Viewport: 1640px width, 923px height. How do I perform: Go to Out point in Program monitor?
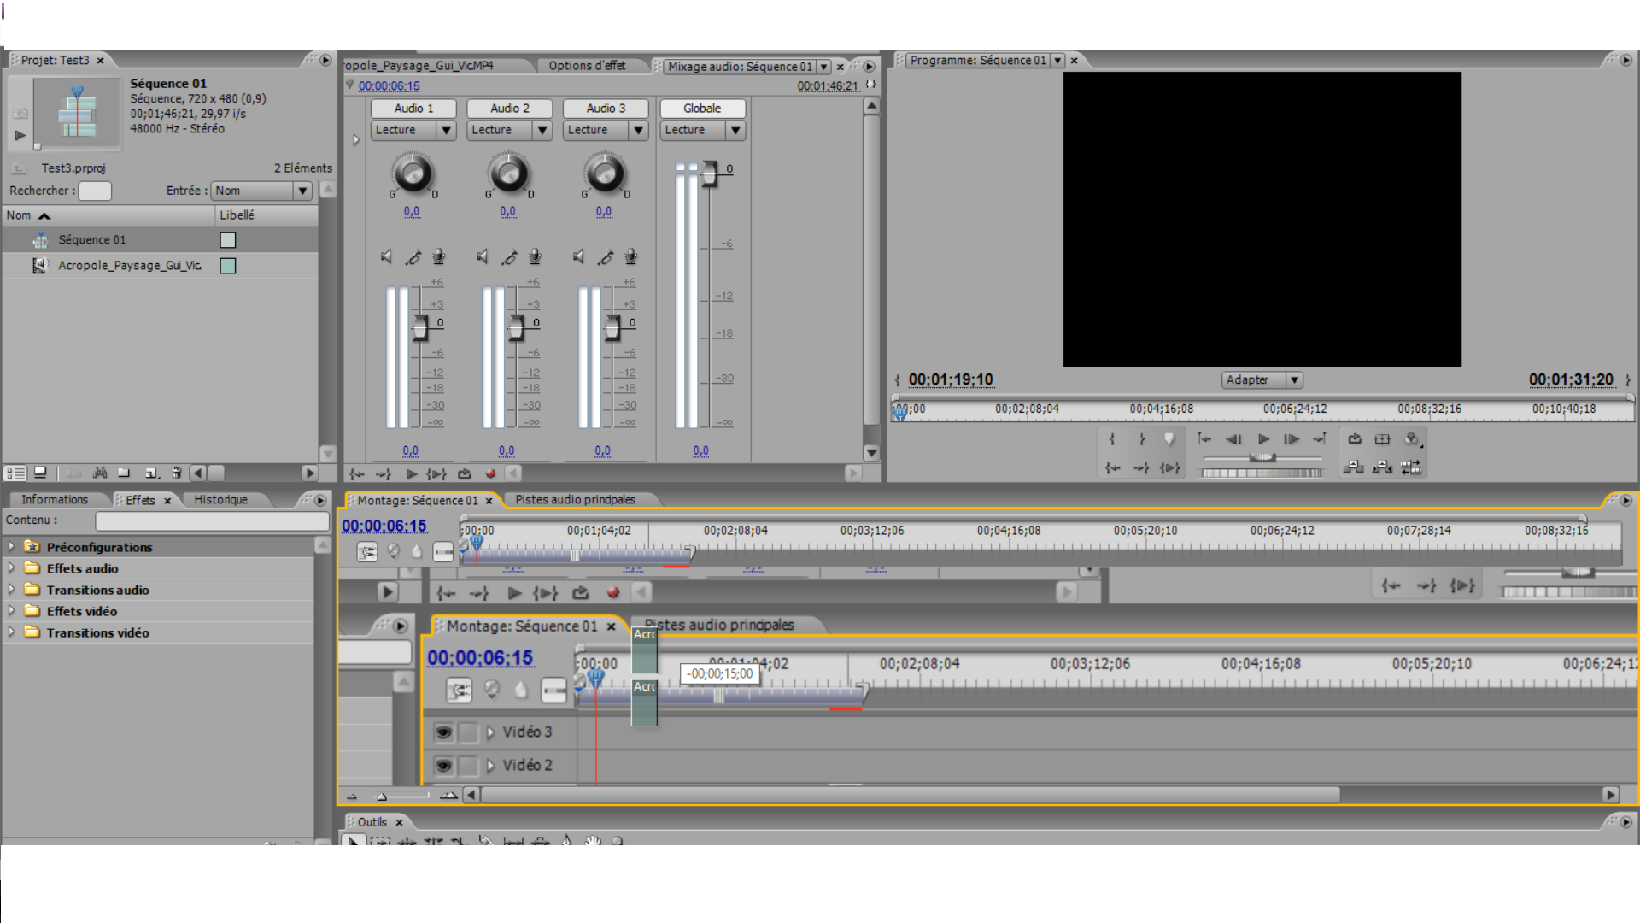pos(1141,467)
